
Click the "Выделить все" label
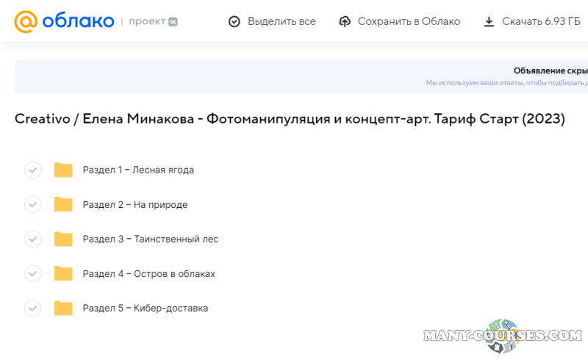[282, 21]
